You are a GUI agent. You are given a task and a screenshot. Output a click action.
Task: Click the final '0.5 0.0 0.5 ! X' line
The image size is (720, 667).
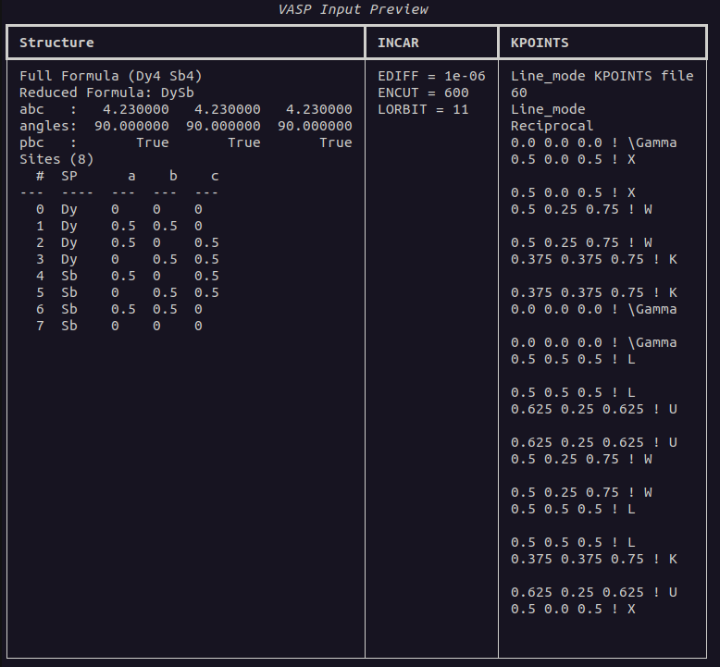click(x=573, y=609)
